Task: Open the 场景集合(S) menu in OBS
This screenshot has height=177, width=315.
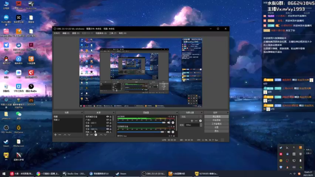Action: click(101, 33)
